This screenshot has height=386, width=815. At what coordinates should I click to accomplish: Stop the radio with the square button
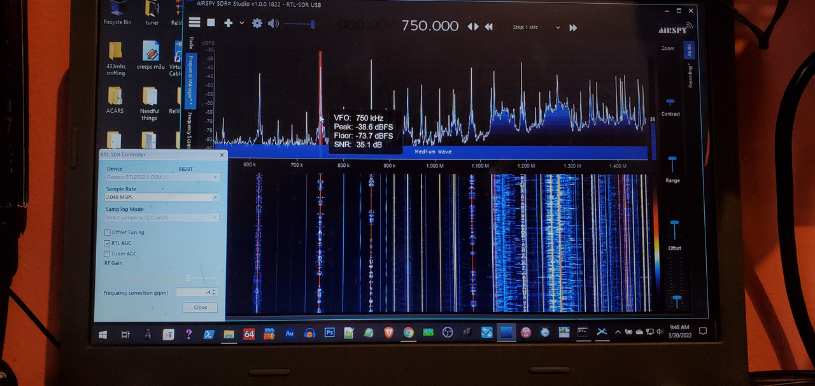pos(211,23)
